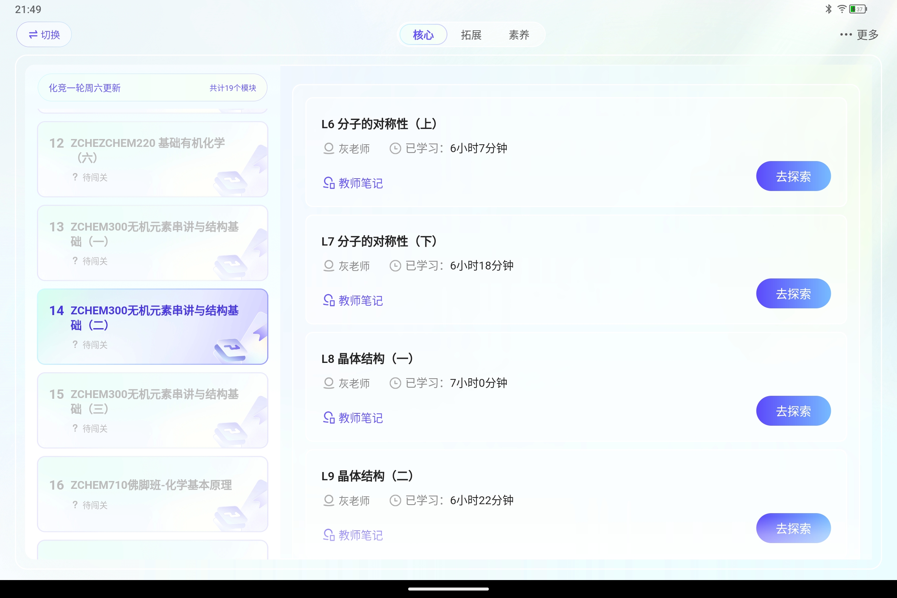Click the teacher avatar icon in L8
The width and height of the screenshot is (897, 598).
tap(329, 383)
